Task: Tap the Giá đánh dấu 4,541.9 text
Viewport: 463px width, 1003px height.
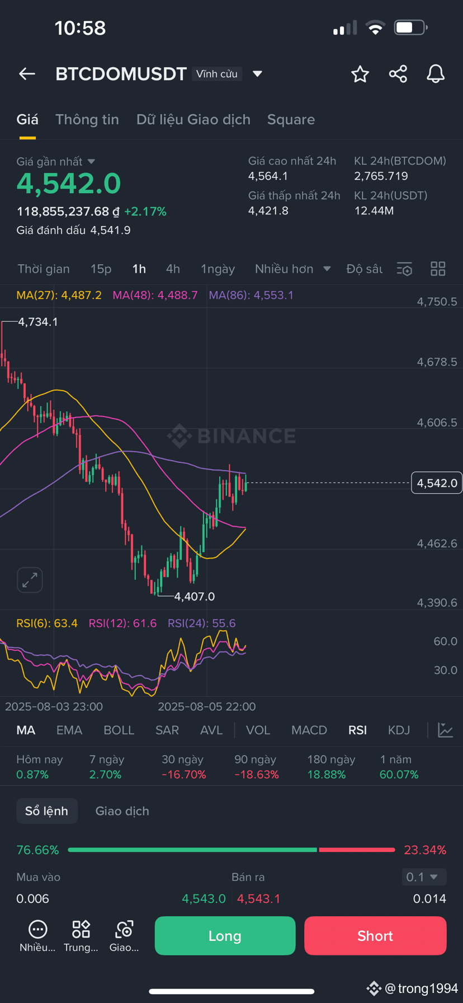Action: [x=73, y=231]
